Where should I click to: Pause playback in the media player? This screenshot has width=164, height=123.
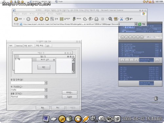pos(130,37)
